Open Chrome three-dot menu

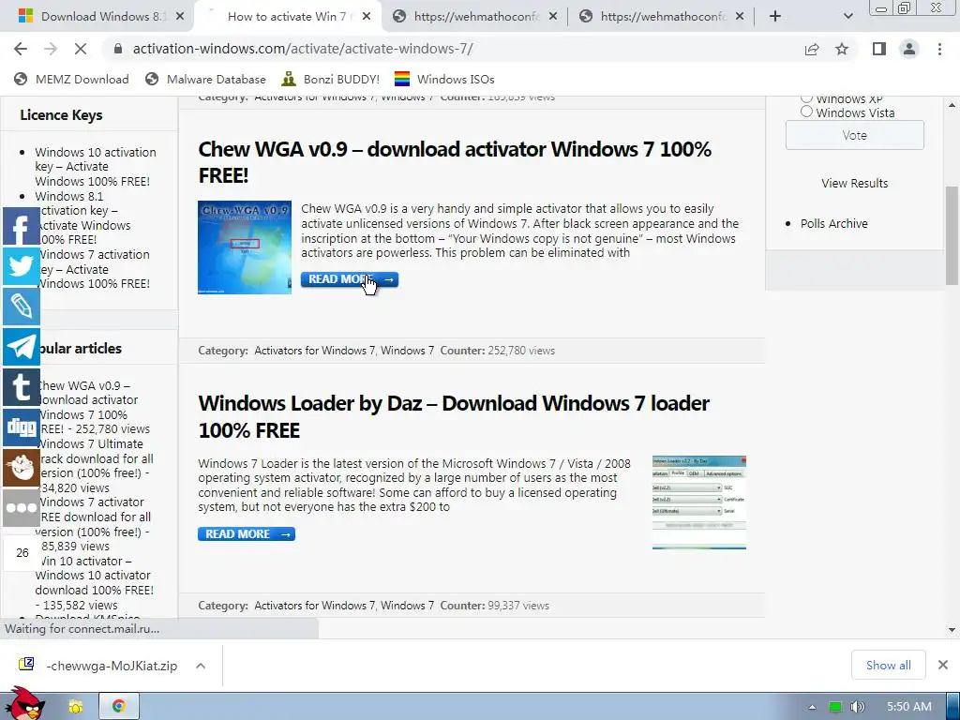click(939, 49)
